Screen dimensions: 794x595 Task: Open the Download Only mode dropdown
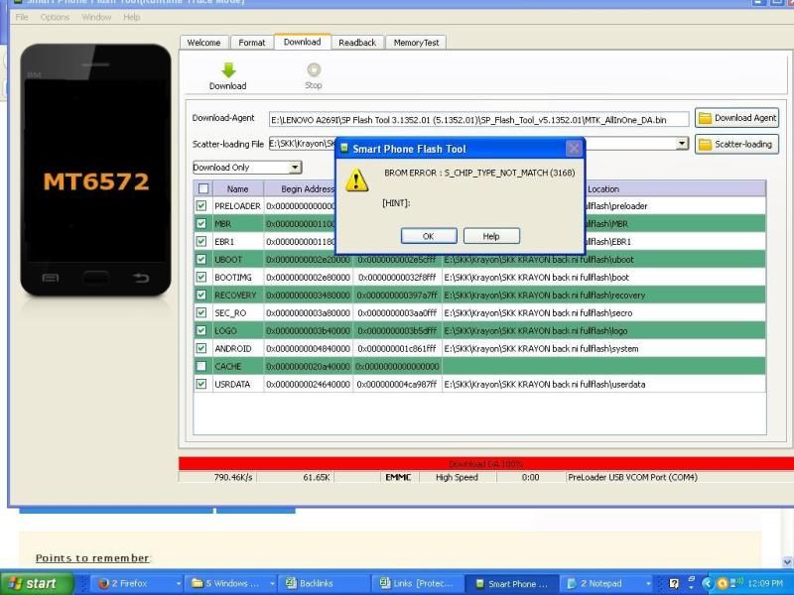[247, 167]
